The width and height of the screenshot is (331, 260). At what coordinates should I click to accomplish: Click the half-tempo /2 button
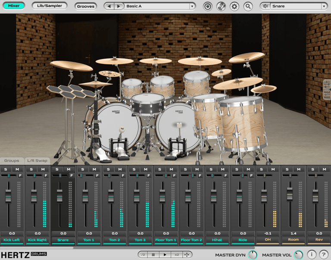144,255
